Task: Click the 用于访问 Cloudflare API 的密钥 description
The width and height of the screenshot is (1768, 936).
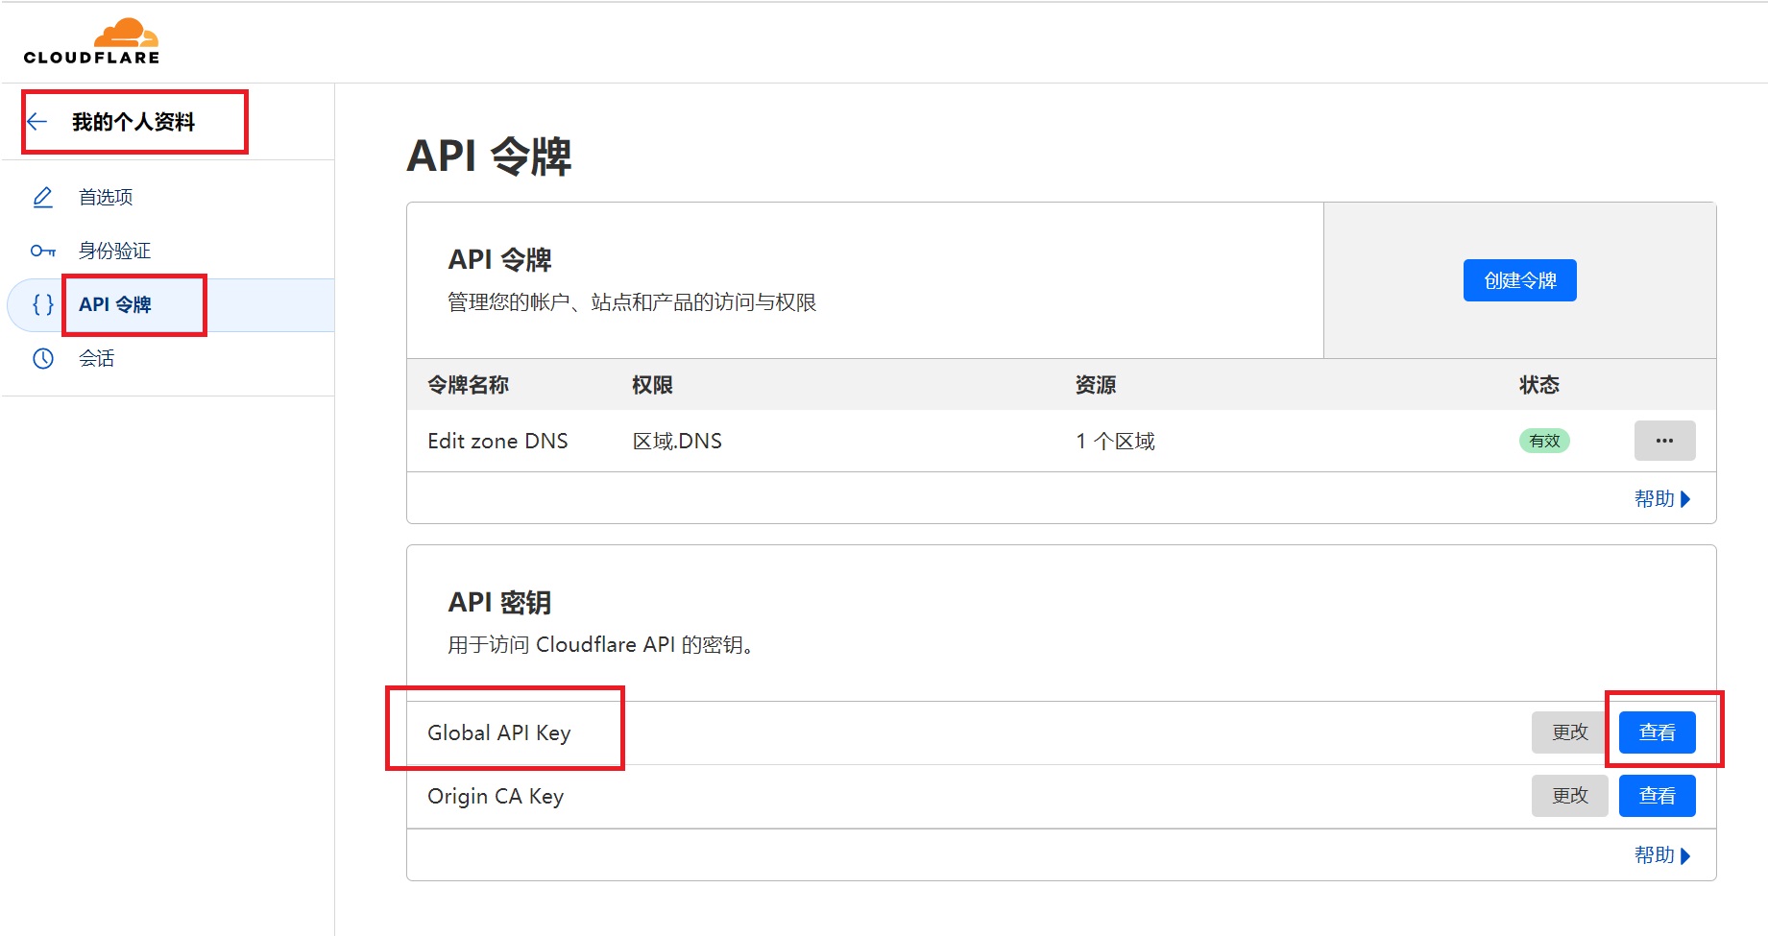Action: (x=600, y=644)
